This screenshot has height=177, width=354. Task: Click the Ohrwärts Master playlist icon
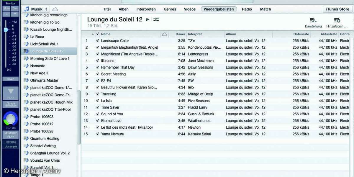click(26, 80)
